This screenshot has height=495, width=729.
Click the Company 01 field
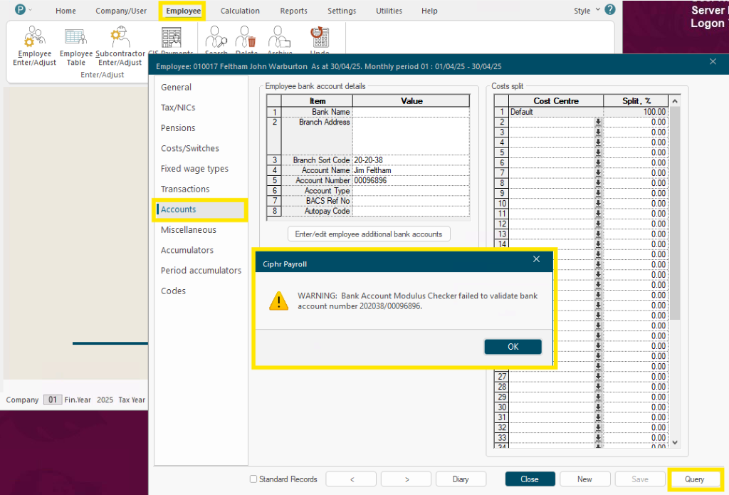point(53,400)
